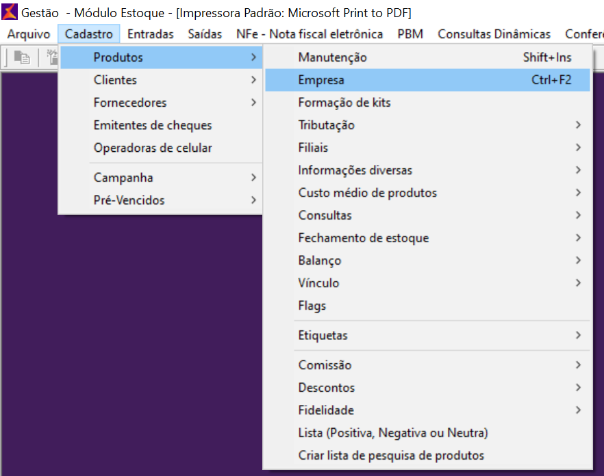Open the Saídas menu
The width and height of the screenshot is (604, 476).
[x=205, y=34]
